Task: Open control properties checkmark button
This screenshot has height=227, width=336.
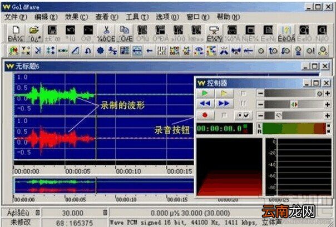Action: pos(243,115)
